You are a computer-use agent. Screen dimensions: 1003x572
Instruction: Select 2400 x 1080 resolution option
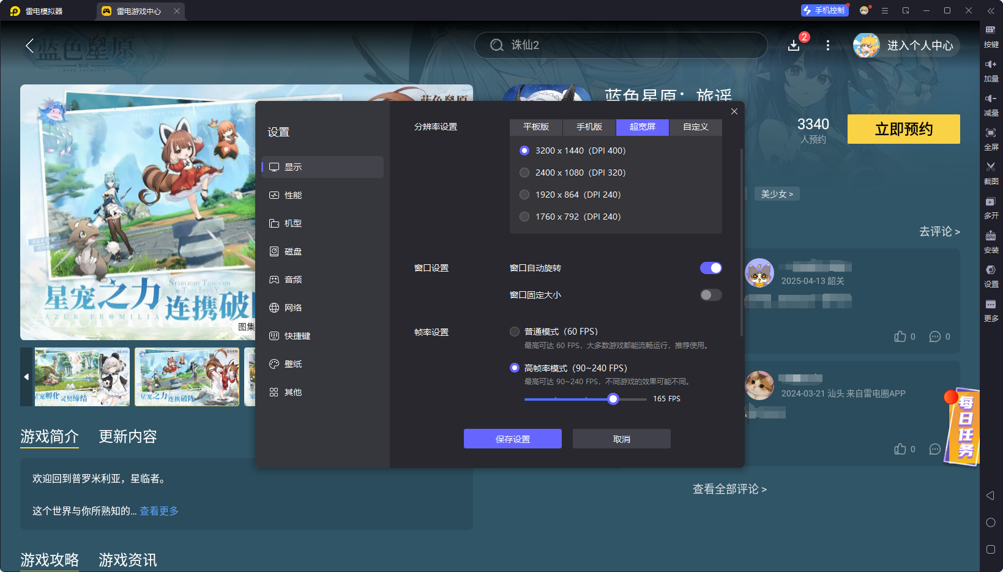pos(524,173)
